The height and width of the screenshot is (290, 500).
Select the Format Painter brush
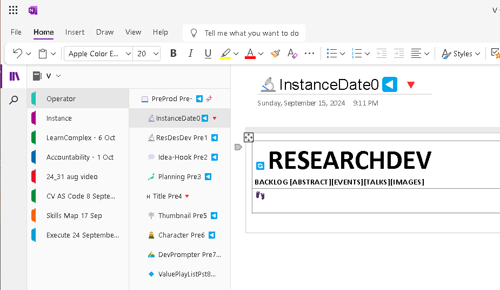point(275,53)
